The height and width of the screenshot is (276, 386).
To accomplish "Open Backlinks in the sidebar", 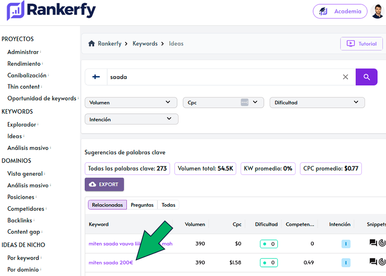I will coord(20,220).
